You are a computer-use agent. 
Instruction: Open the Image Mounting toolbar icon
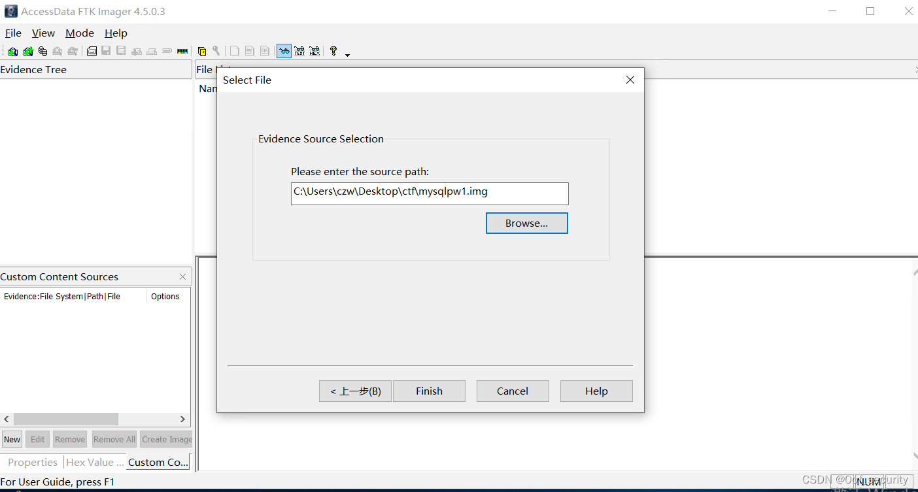[x=42, y=51]
